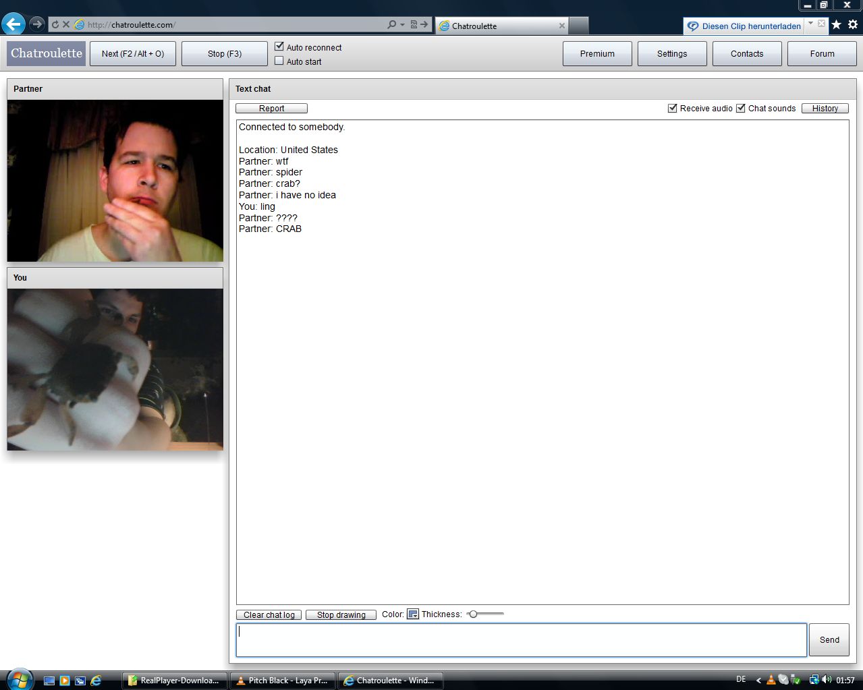
Task: Click your own webcam preview
Action: pos(115,370)
